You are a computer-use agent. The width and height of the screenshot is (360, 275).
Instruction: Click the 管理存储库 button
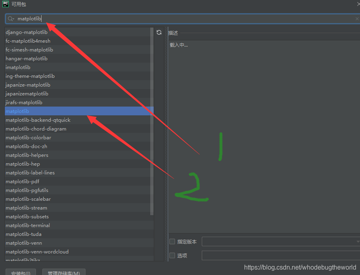click(64, 272)
